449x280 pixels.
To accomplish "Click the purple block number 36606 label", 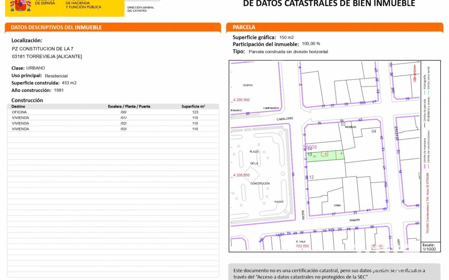I will pos(310,147).
